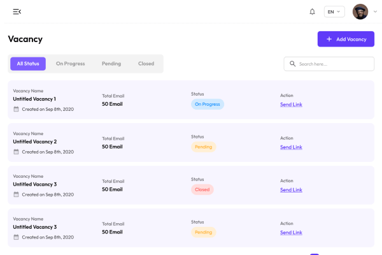
Task: Show the Closed vacancies tab
Action: tap(146, 64)
